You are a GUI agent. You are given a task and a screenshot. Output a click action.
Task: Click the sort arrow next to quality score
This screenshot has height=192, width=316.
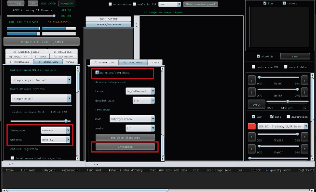(x=267, y=170)
